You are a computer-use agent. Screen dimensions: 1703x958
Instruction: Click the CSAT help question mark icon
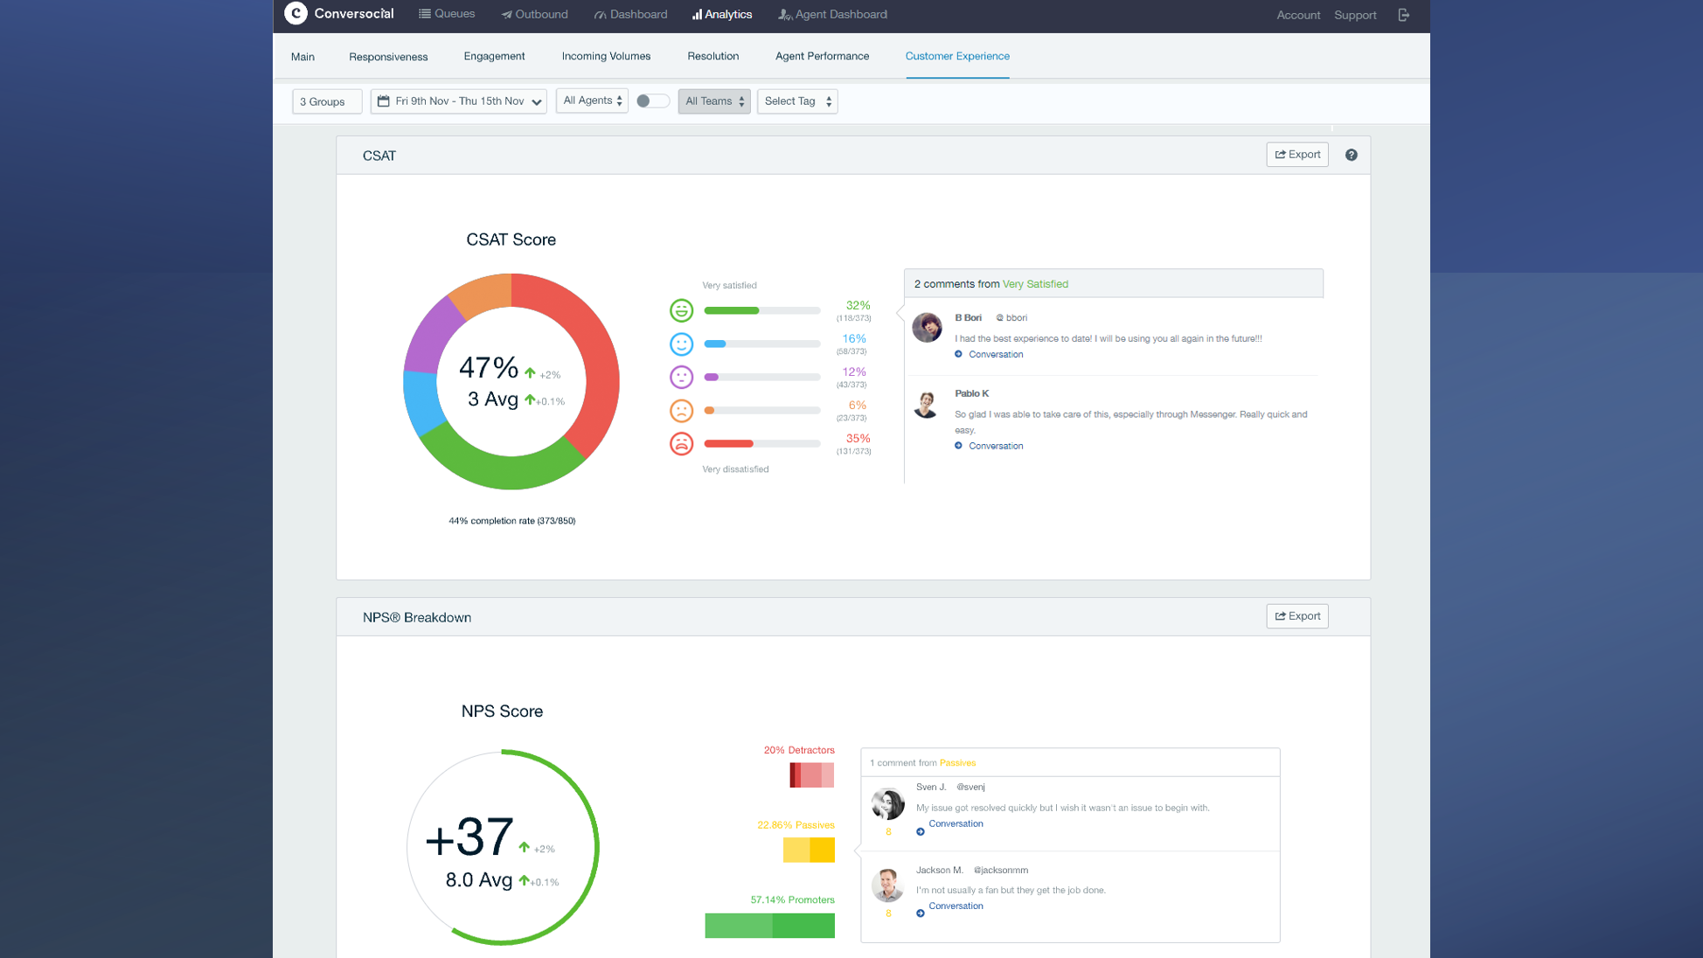(1351, 155)
